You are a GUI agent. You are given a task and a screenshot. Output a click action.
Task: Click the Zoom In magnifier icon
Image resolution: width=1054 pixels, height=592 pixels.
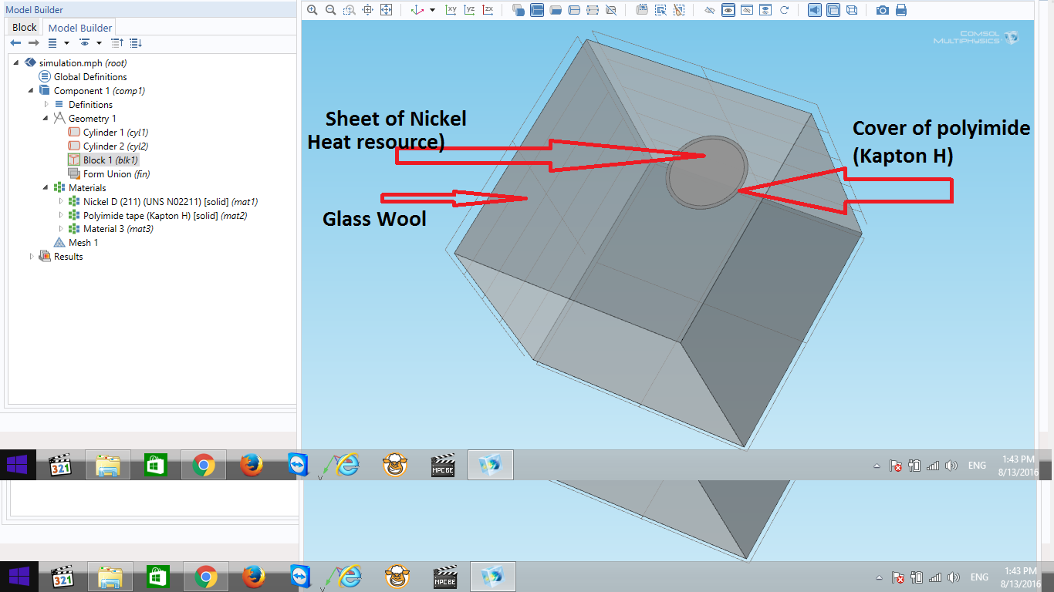[312, 10]
